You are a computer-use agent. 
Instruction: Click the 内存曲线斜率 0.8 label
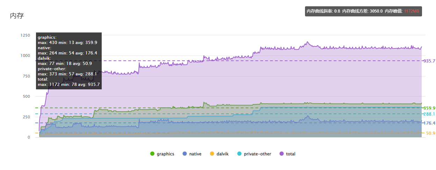(x=323, y=11)
